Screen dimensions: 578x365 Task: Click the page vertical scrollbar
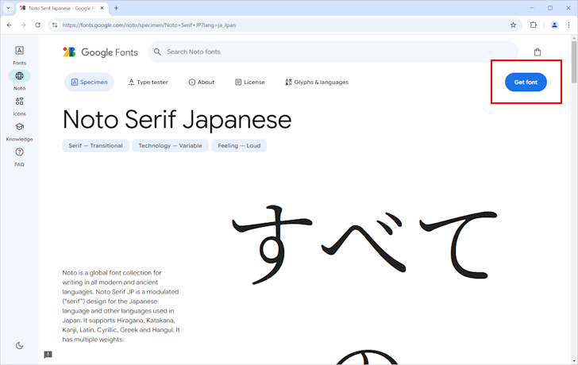pyautogui.click(x=574, y=61)
